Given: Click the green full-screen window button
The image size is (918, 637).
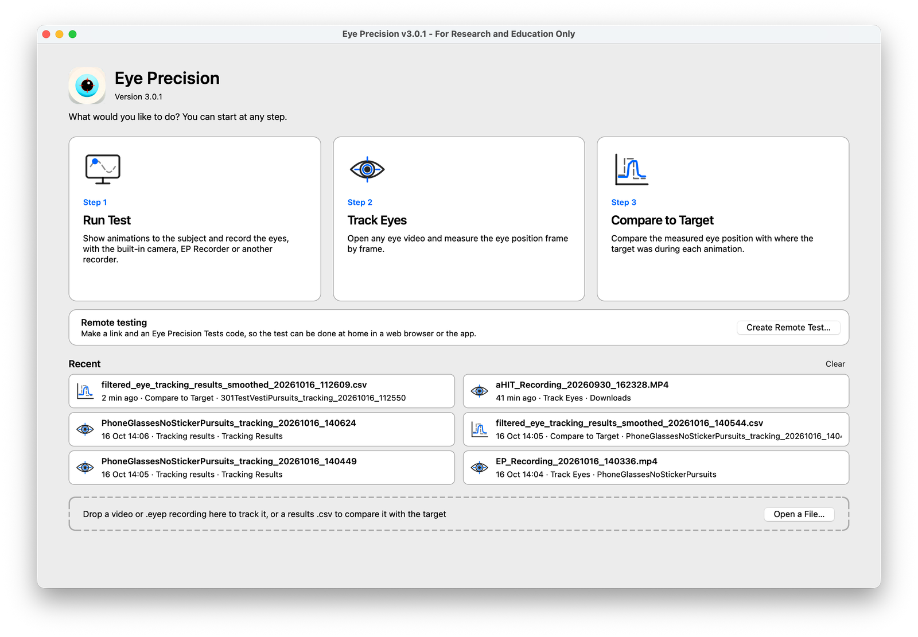Looking at the screenshot, I should click(72, 34).
